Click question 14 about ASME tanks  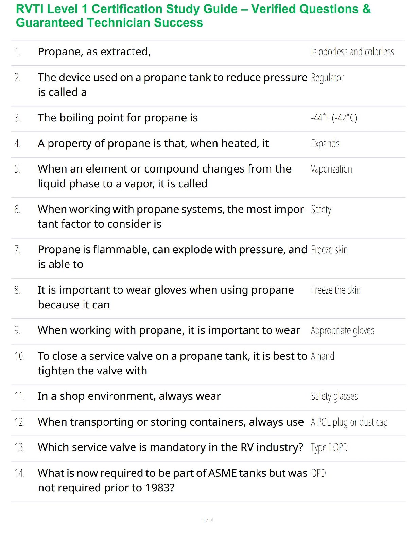[172, 480]
